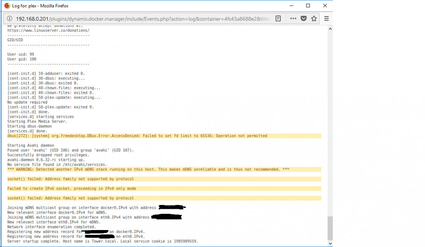Click the Firefox logo in title bar
Image resolution: width=425 pixels, height=247 pixels.
7,6
